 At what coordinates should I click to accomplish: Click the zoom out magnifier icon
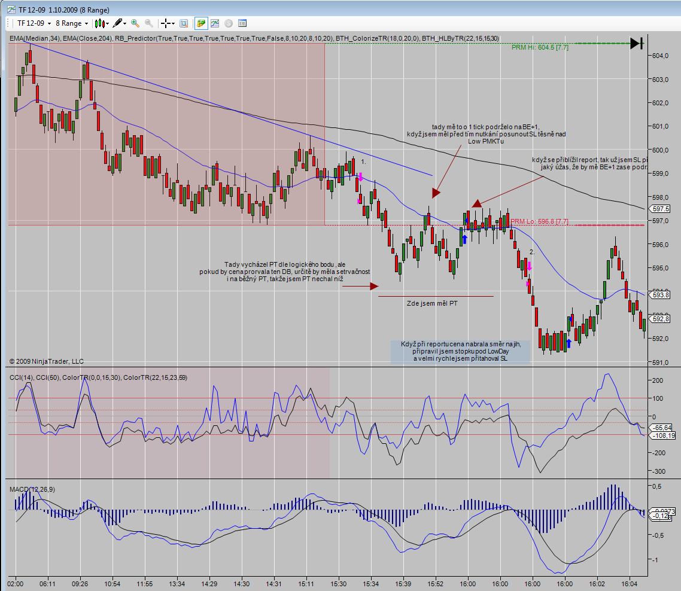point(148,23)
